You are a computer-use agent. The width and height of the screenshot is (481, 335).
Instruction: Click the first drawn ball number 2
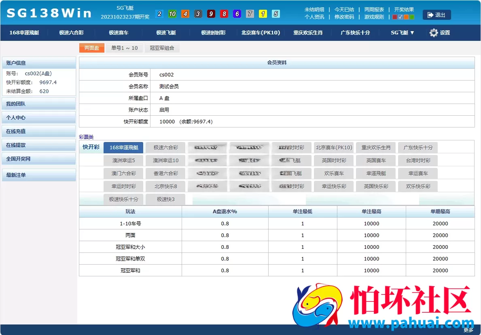click(x=159, y=14)
